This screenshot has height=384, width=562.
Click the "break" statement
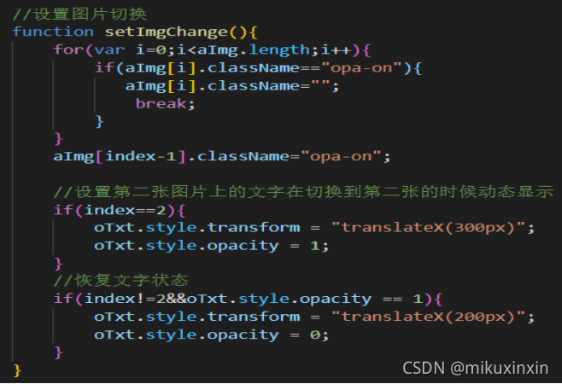click(x=161, y=103)
